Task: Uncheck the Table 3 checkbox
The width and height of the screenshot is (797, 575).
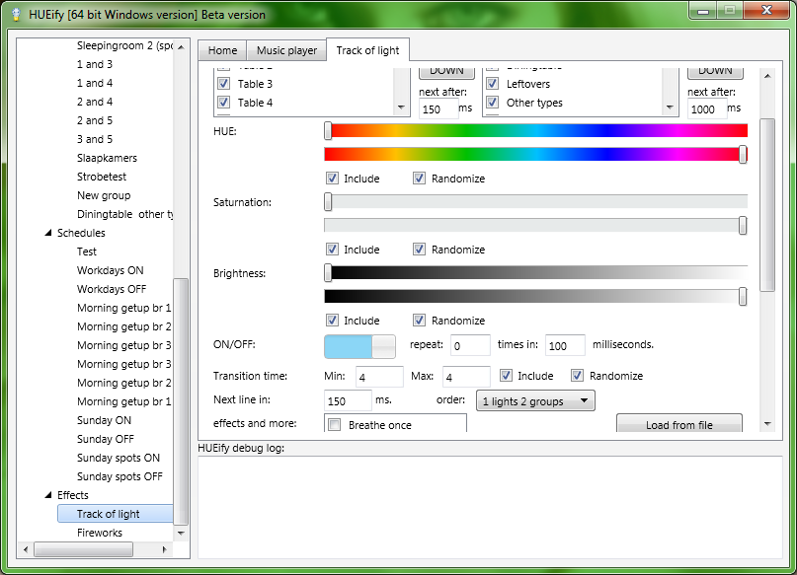Action: pos(223,83)
